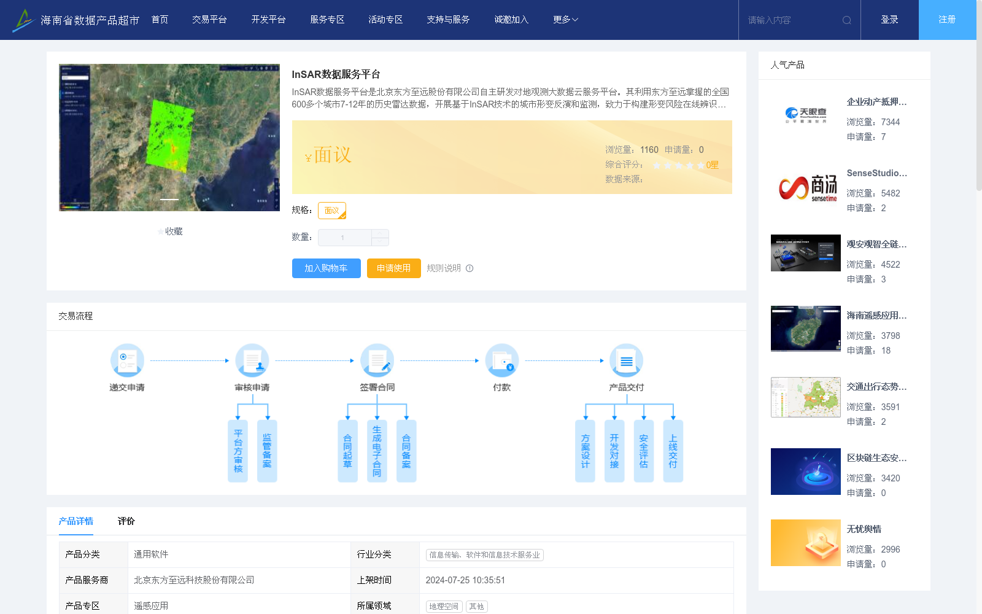The width and height of the screenshot is (982, 614).
Task: Open the 诚邀加入 menu item
Action: click(511, 20)
